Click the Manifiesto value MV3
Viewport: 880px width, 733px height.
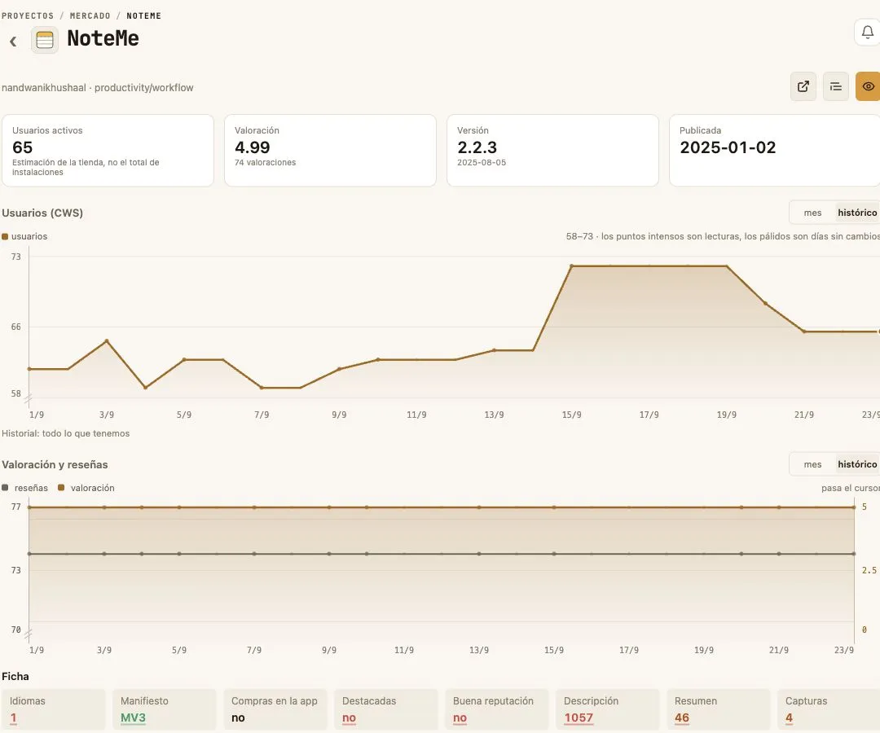click(x=133, y=718)
